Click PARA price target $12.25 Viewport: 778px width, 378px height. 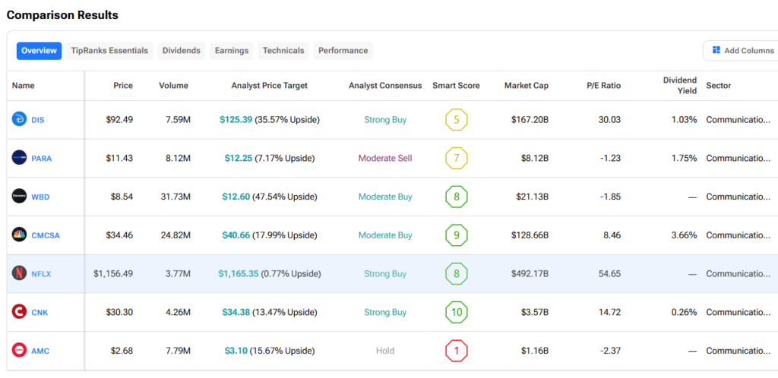pos(238,158)
